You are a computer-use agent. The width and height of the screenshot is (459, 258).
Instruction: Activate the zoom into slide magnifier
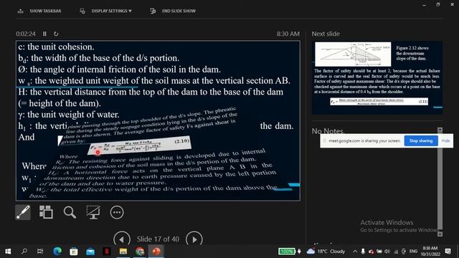pos(70,212)
